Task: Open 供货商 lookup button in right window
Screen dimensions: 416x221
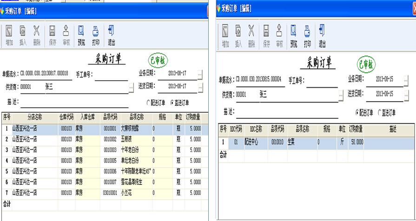Action: [x=341, y=95]
